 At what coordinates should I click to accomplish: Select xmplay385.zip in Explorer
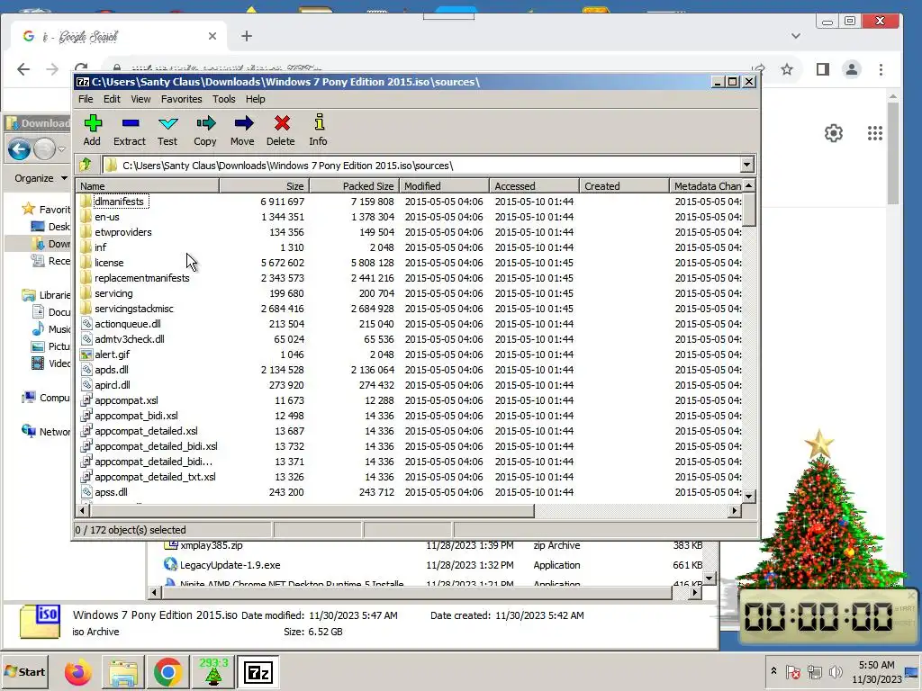[x=211, y=545]
